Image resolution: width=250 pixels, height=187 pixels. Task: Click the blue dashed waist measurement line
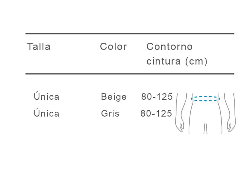click(x=205, y=98)
